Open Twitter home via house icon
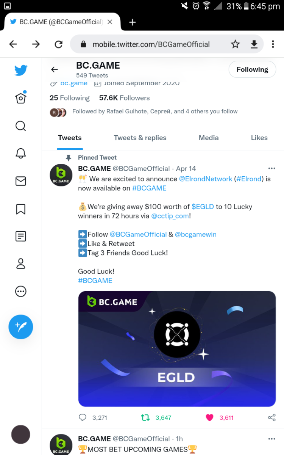The image size is (284, 455). (x=20, y=98)
